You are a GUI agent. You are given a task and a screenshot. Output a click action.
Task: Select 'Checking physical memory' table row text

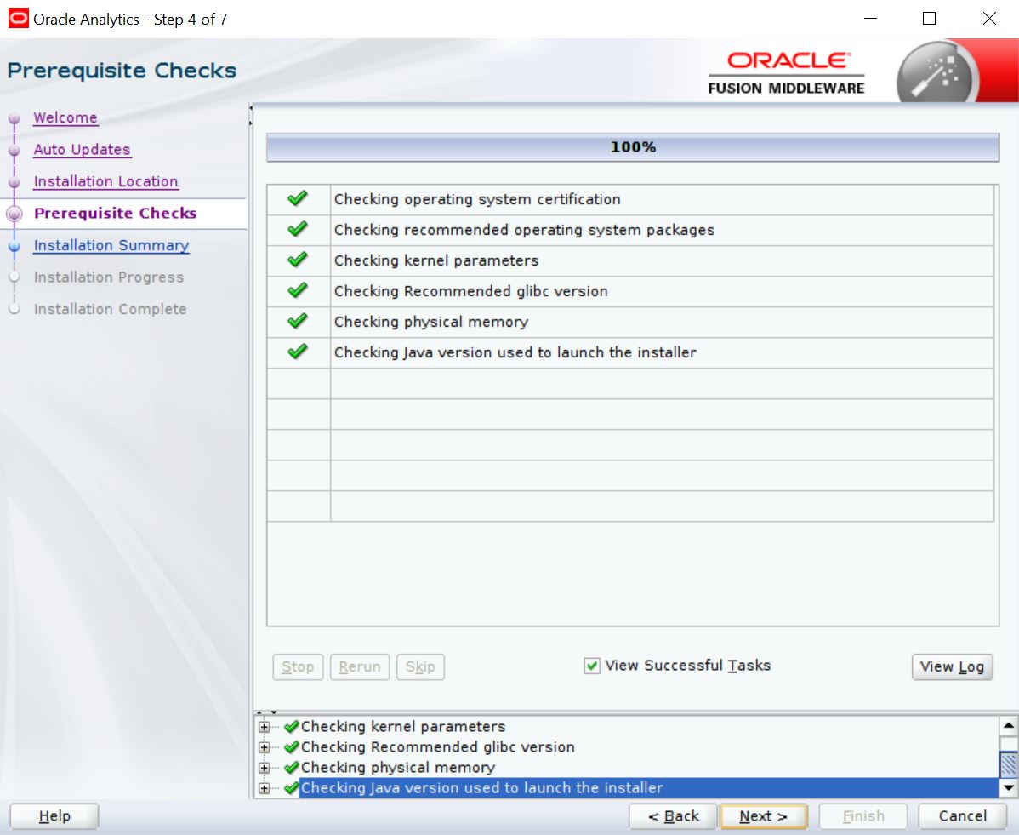click(x=431, y=321)
